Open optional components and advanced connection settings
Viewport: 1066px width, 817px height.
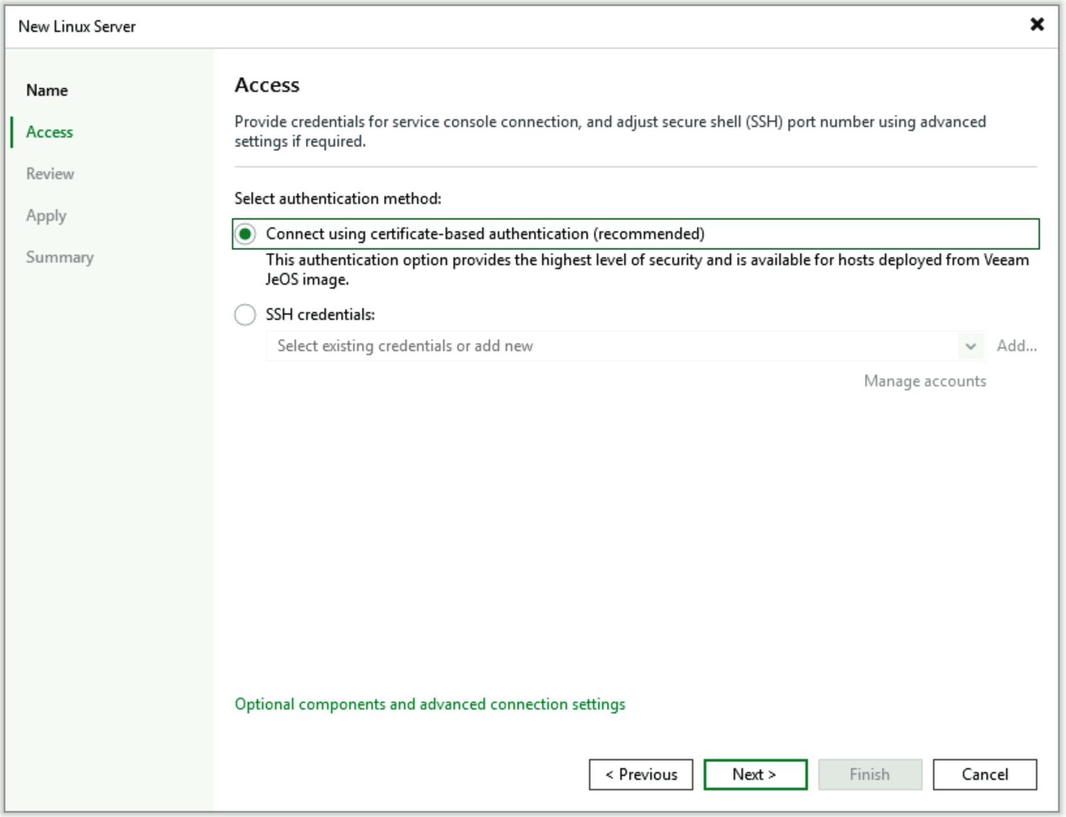[x=430, y=704]
